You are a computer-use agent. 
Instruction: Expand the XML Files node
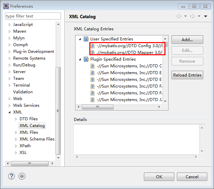pos(16,132)
